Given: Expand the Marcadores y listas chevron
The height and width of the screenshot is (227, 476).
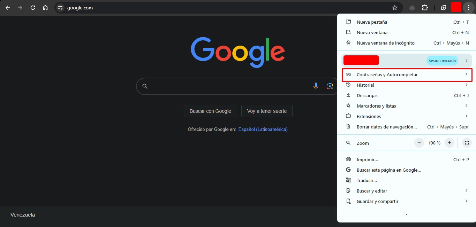Looking at the screenshot, I should 466,105.
